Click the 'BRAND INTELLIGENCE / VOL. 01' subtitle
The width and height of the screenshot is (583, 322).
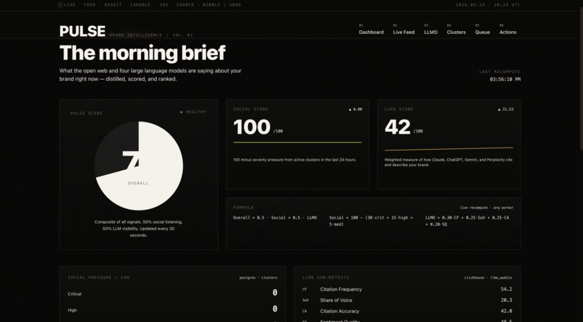(151, 35)
